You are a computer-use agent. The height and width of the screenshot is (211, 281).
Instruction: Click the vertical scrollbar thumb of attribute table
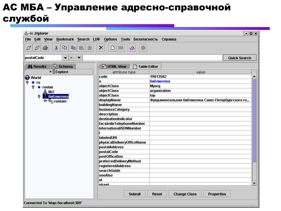pos(254,120)
